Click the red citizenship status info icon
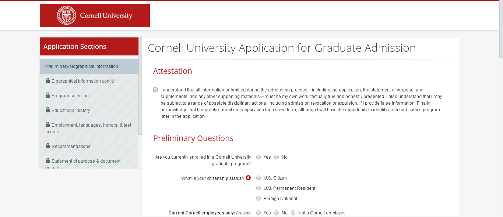 (248, 178)
